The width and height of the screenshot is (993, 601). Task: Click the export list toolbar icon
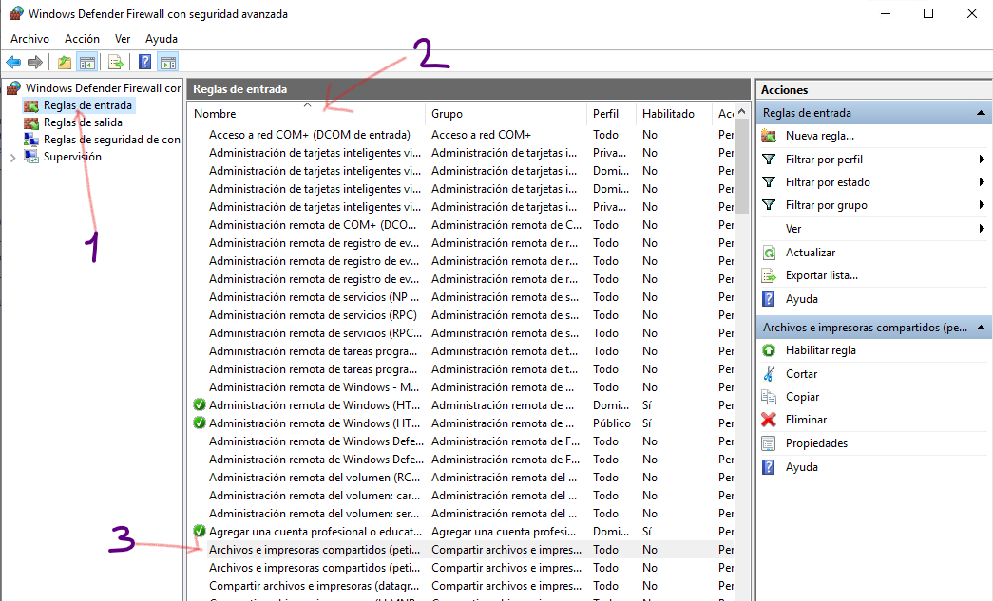tap(115, 63)
